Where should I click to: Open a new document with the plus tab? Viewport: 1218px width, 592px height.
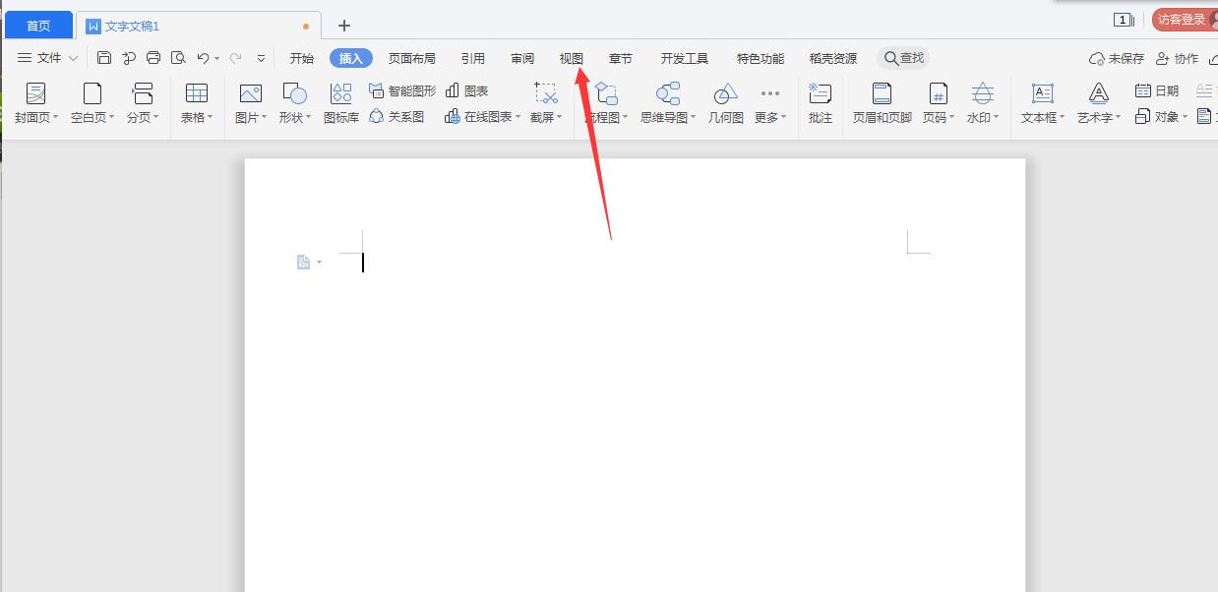(344, 25)
